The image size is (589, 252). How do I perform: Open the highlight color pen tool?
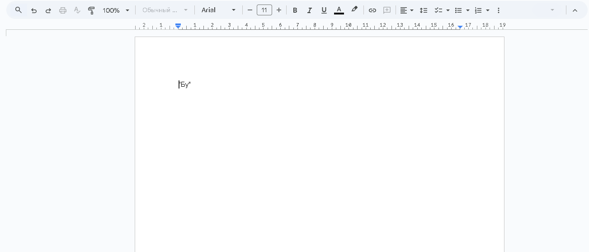pyautogui.click(x=354, y=10)
